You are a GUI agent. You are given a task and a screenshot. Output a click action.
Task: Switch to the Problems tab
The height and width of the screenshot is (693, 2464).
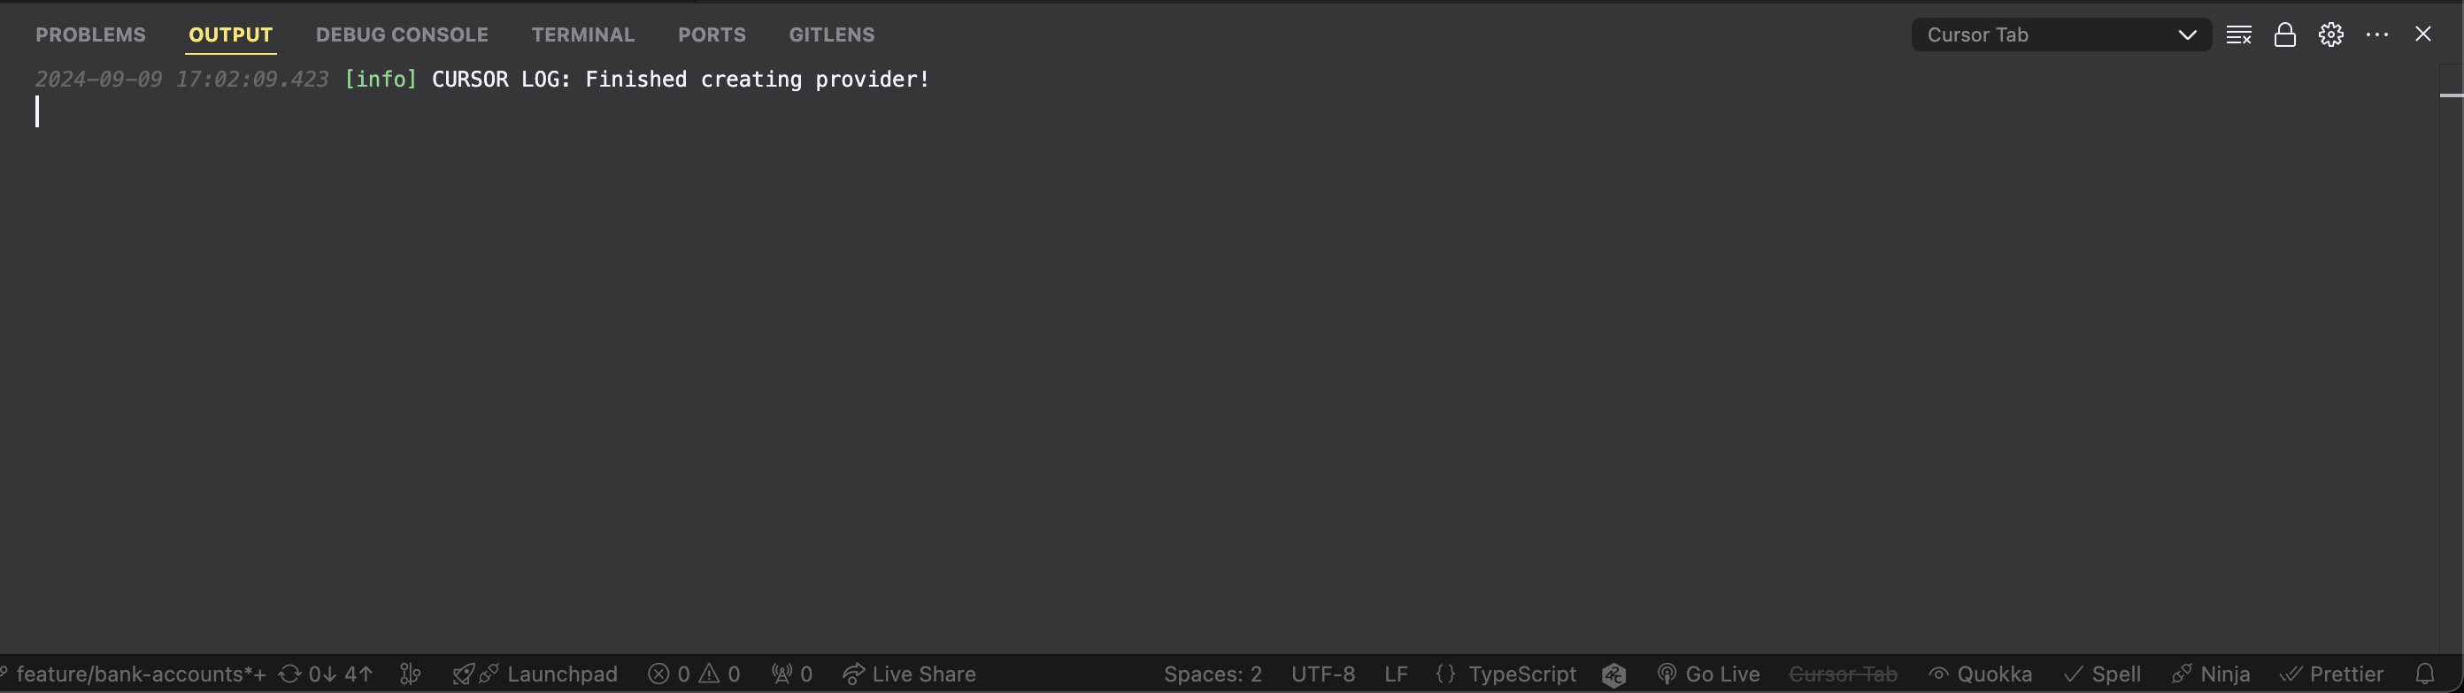coord(91,34)
